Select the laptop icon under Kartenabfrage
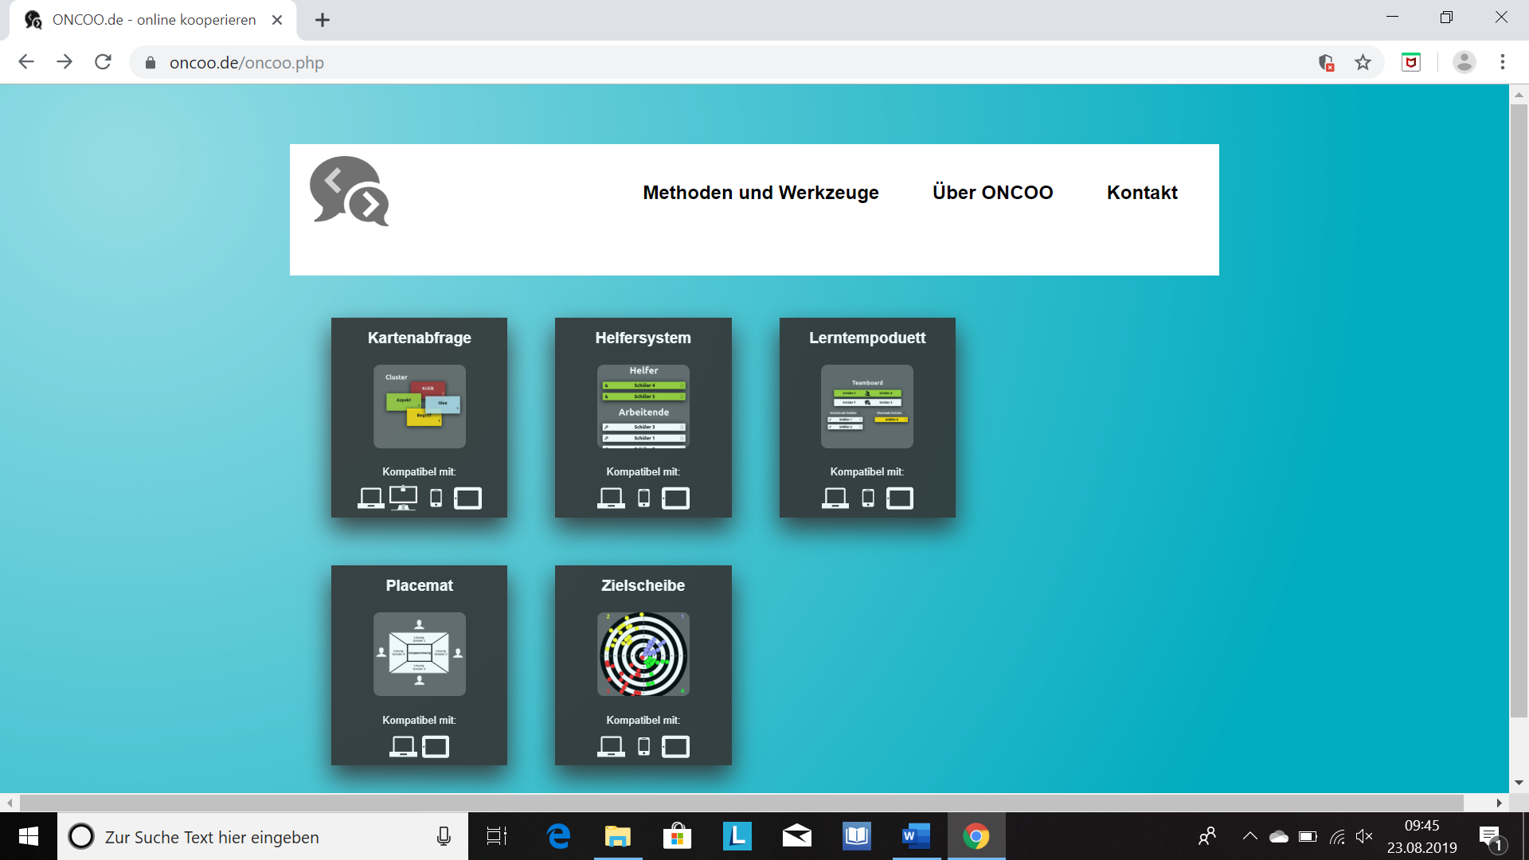Screen dimensions: 1529x860 pyautogui.click(x=371, y=497)
